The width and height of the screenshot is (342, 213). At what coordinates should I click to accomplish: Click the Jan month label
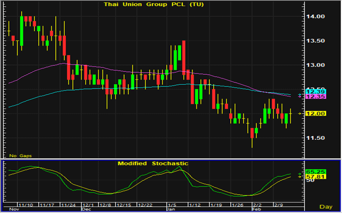(x=171, y=209)
